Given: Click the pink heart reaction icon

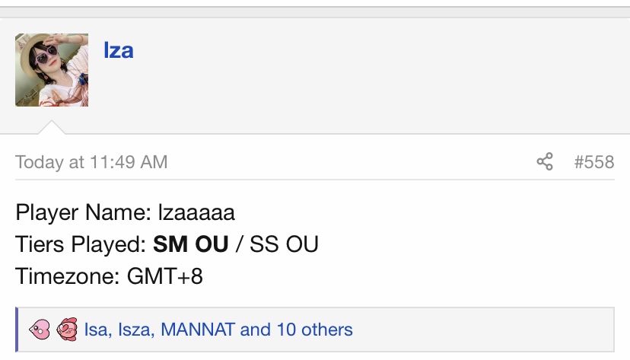Looking at the screenshot, I should click(40, 330).
